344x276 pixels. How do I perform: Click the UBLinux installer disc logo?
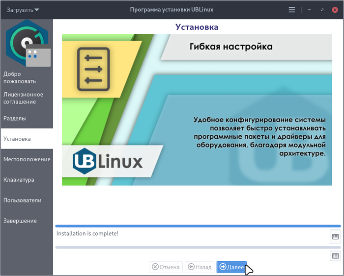click(x=28, y=43)
